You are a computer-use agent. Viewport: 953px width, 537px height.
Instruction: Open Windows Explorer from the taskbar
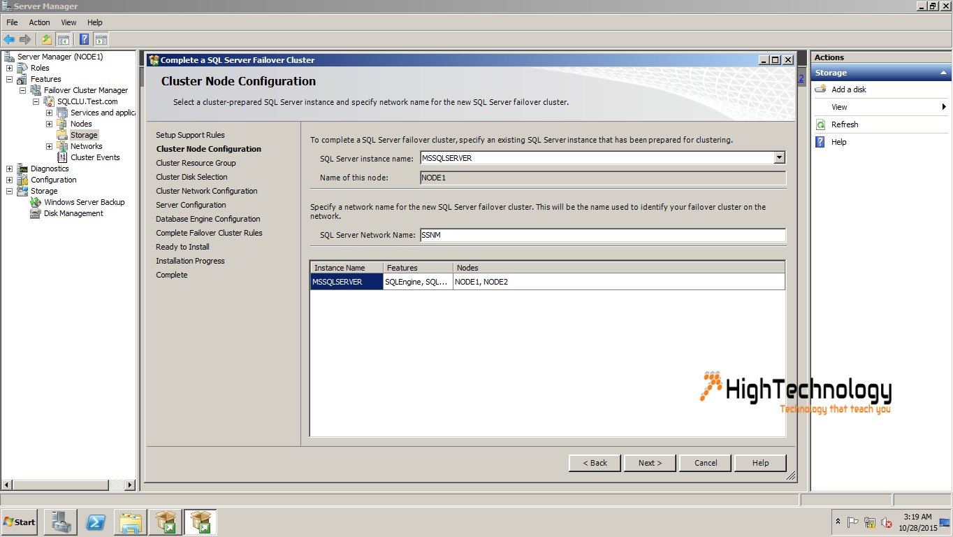(131, 522)
